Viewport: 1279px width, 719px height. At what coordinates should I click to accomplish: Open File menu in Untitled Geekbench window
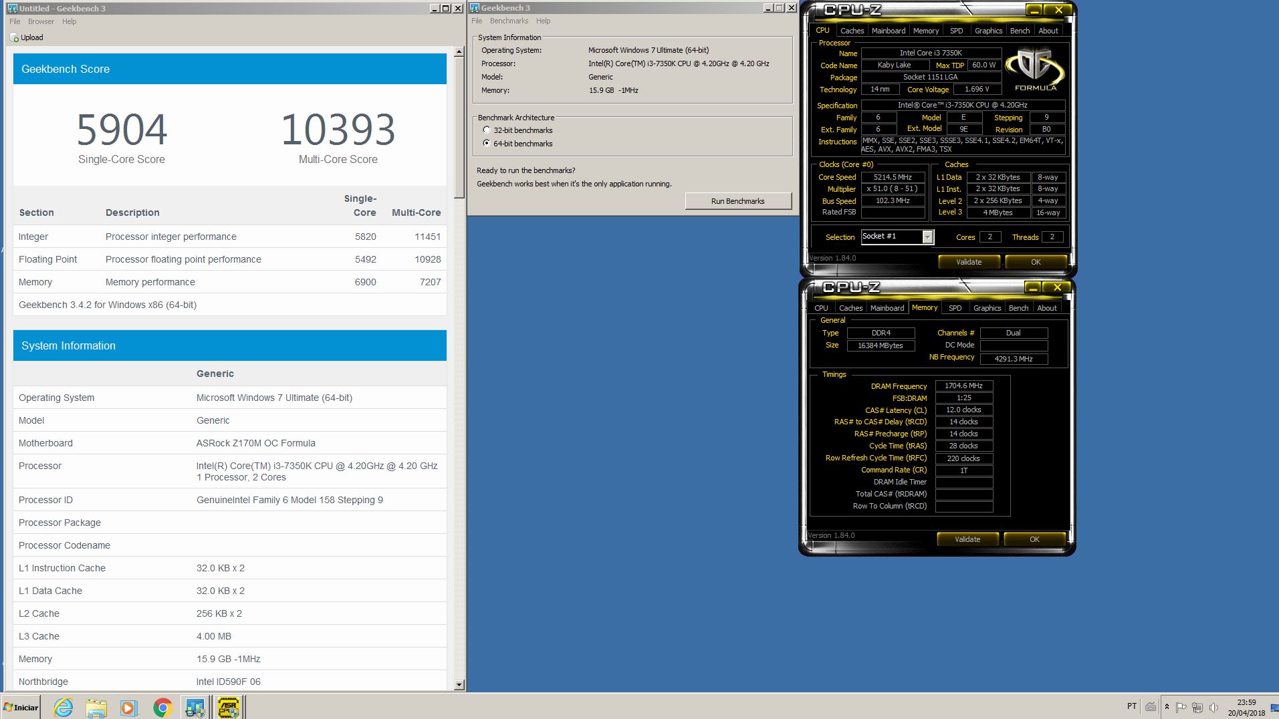click(15, 21)
